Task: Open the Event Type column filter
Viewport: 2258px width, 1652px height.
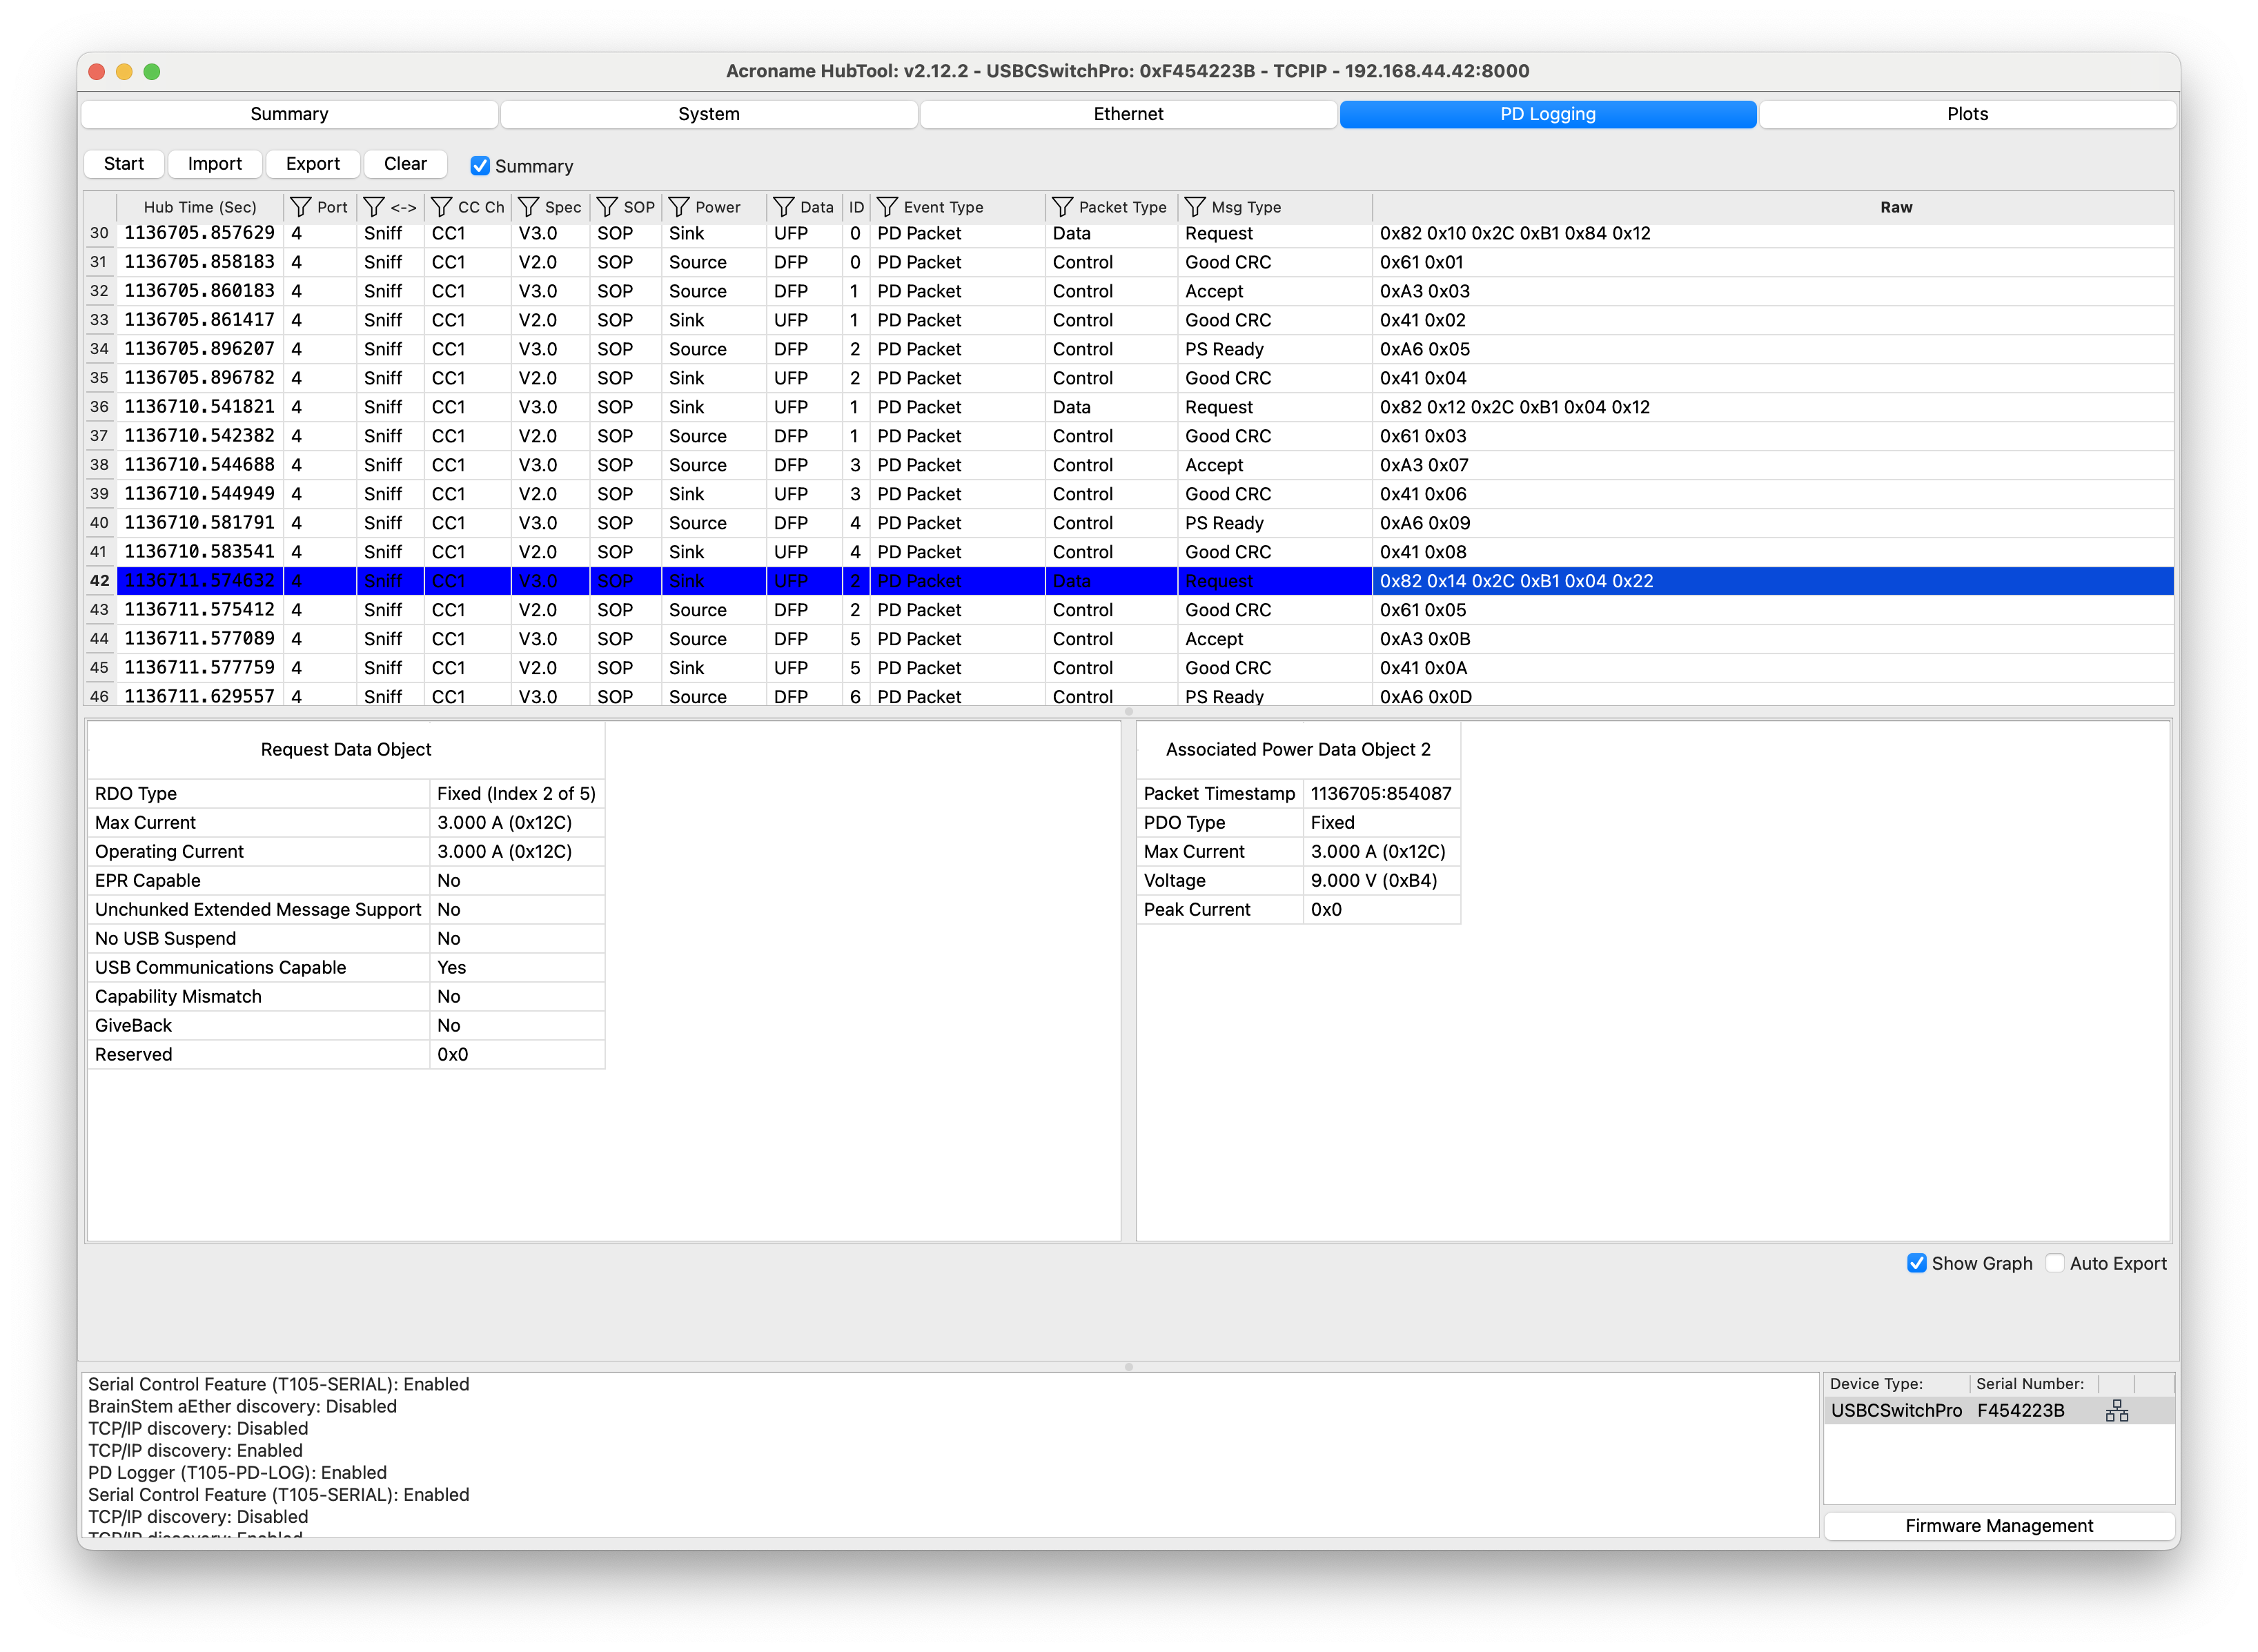Action: tap(887, 207)
